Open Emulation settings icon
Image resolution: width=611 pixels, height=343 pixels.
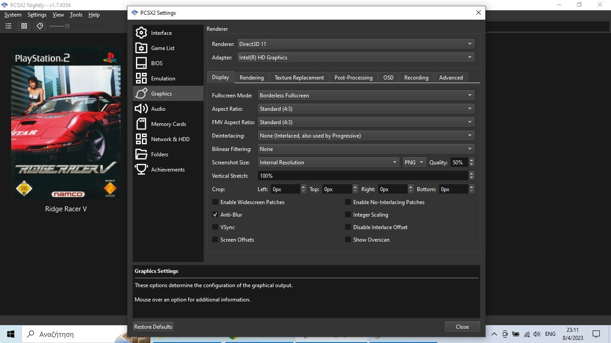click(141, 78)
